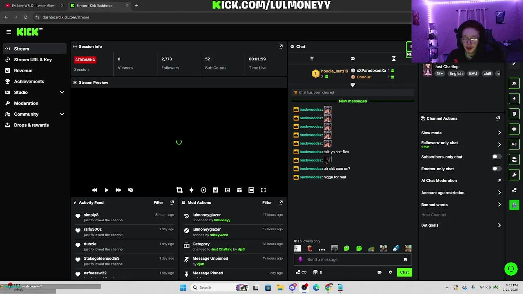
Task: Open the emoji picker in message box
Action: click(405, 260)
